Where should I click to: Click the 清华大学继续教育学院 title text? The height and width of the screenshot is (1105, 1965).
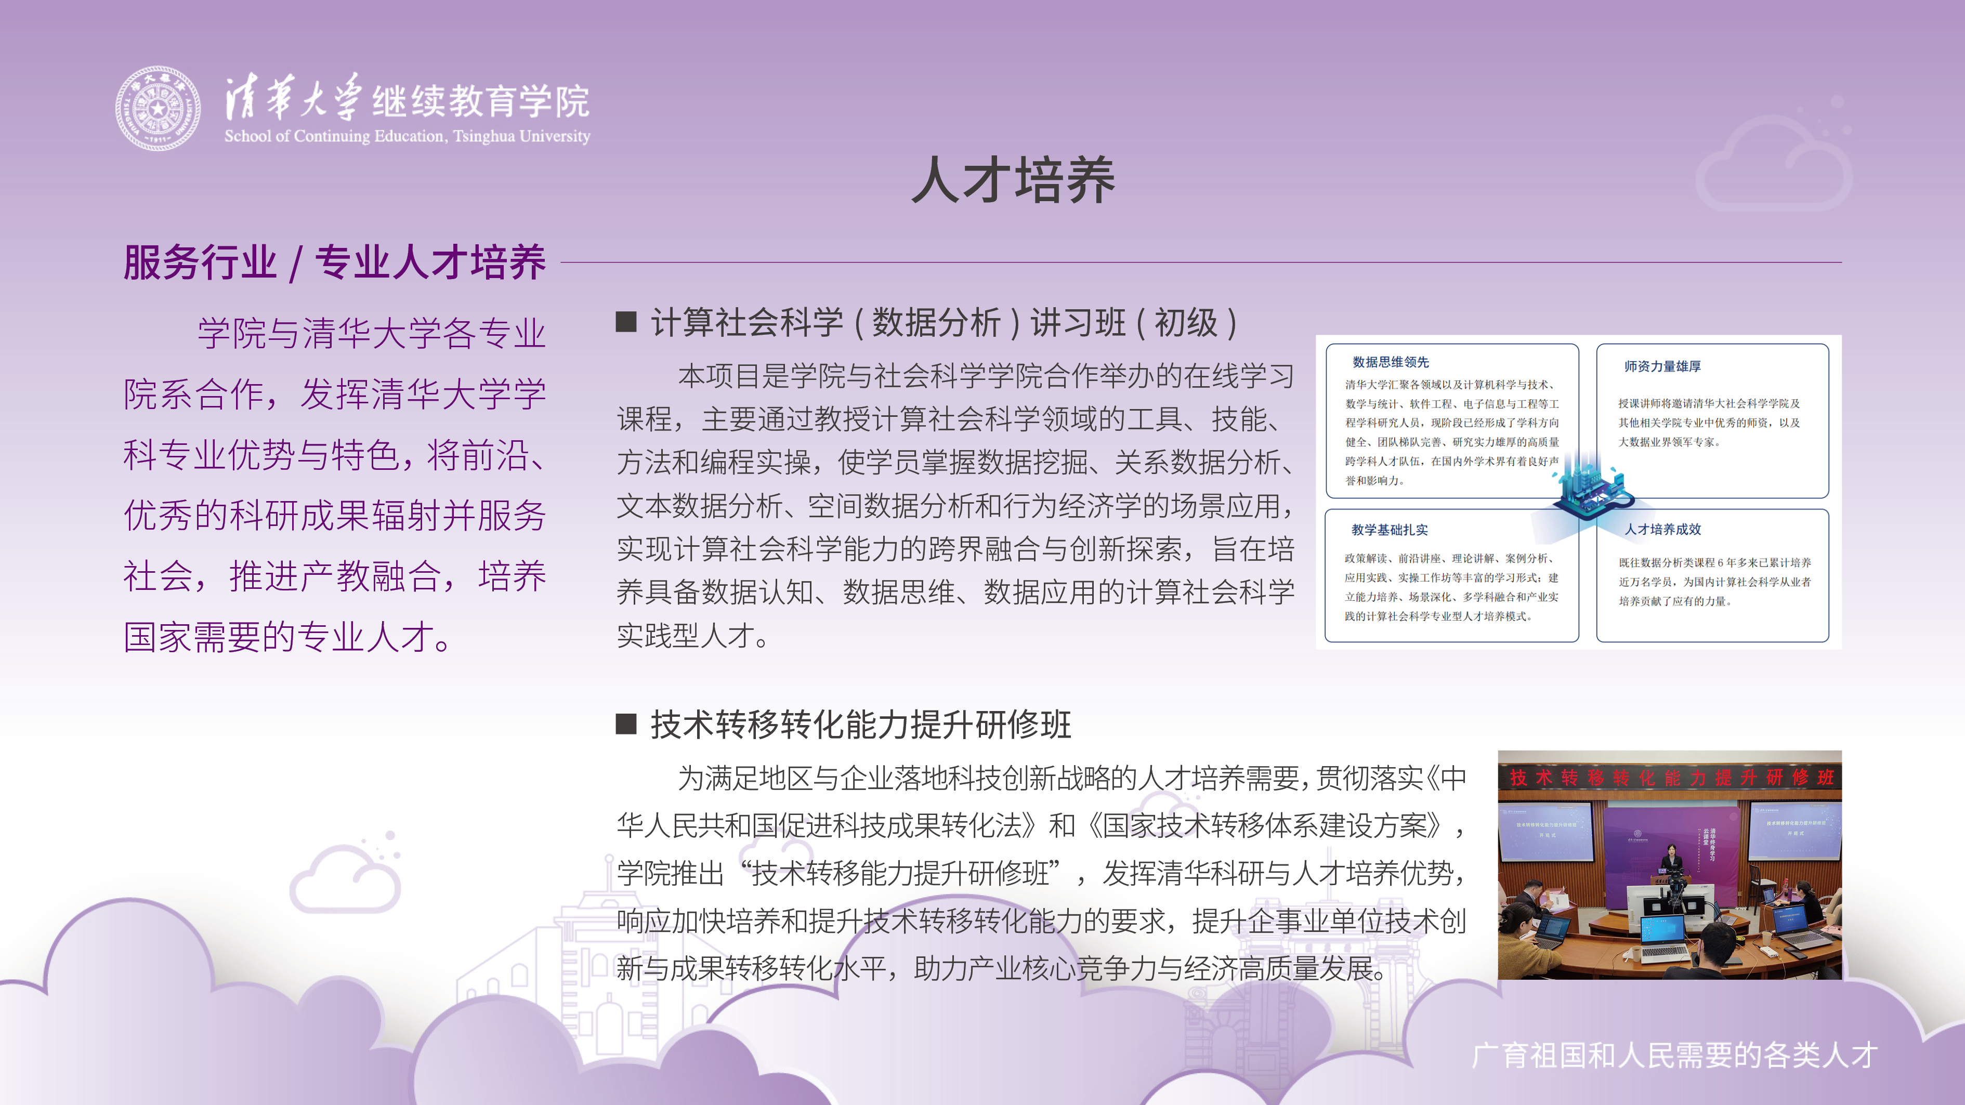click(407, 98)
